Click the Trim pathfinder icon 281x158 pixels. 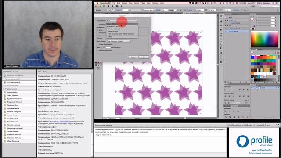(230, 117)
